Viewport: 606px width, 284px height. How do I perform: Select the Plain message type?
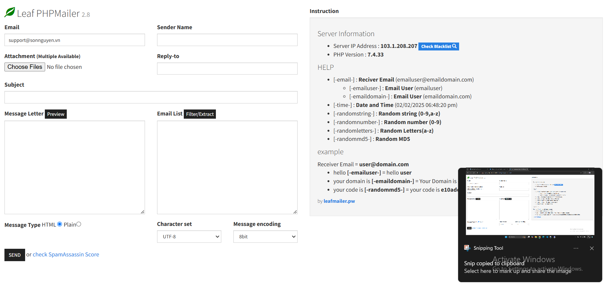pyautogui.click(x=79, y=224)
